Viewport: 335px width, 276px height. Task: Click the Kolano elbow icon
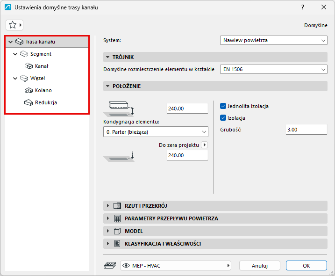(29, 90)
